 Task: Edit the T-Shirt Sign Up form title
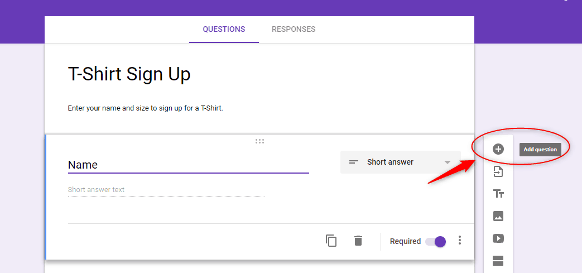tap(129, 74)
